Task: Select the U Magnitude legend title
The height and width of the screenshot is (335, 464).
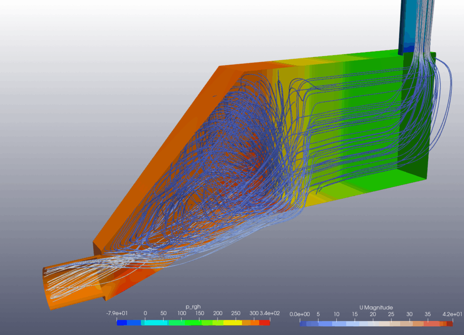Action: click(x=376, y=307)
